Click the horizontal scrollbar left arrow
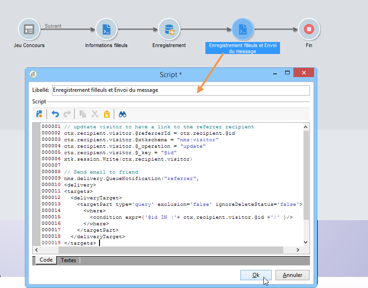The width and height of the screenshot is (368, 288). point(36,250)
